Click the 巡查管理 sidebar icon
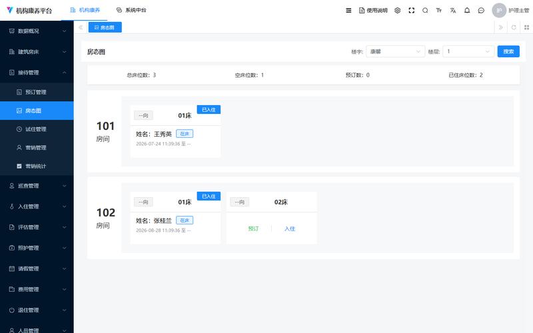Screen dimensions: 533x333 12,186
